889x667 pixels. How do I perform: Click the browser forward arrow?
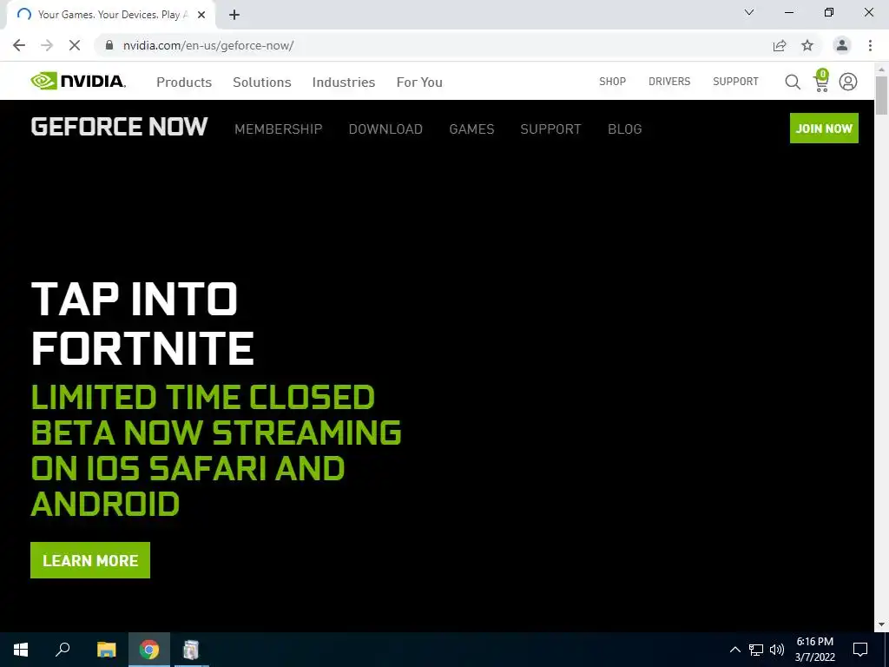(x=47, y=45)
